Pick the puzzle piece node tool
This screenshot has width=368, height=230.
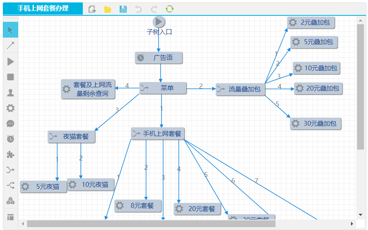tap(11, 154)
